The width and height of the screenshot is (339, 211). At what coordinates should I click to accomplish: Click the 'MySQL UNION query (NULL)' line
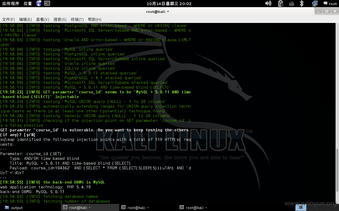pyautogui.click(x=83, y=102)
